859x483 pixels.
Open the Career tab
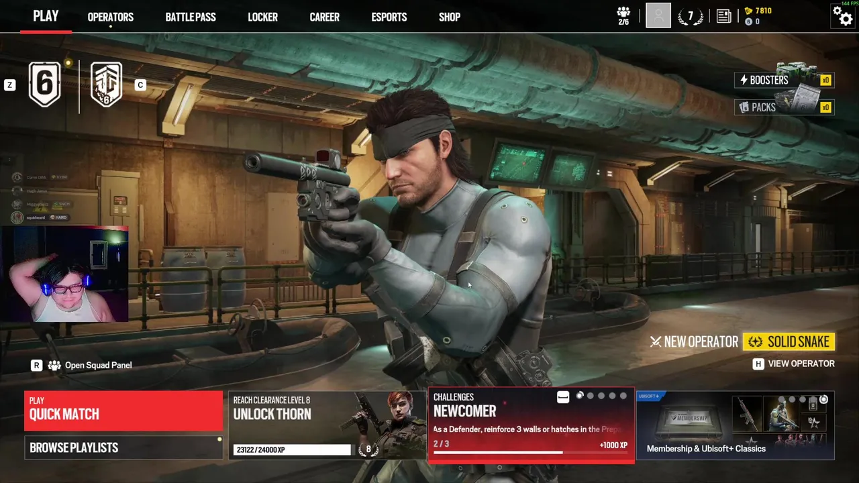coord(324,17)
